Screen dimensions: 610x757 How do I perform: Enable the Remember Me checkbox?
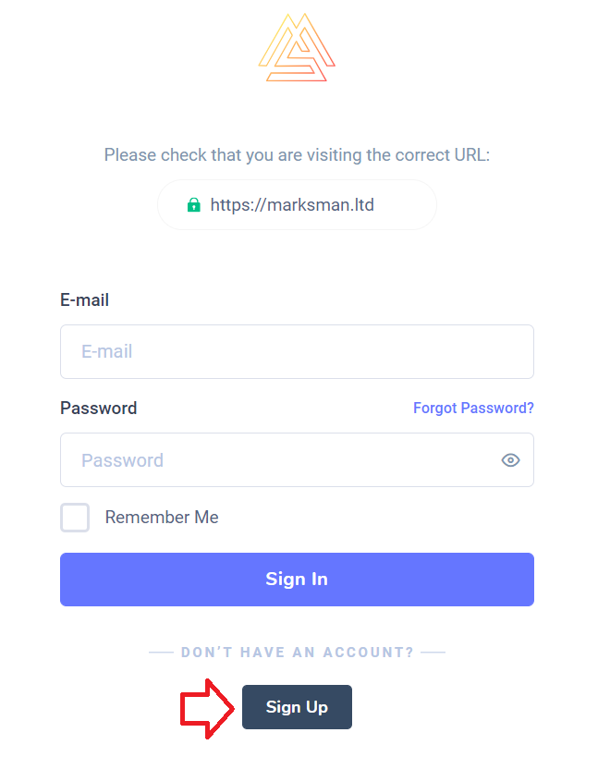75,518
